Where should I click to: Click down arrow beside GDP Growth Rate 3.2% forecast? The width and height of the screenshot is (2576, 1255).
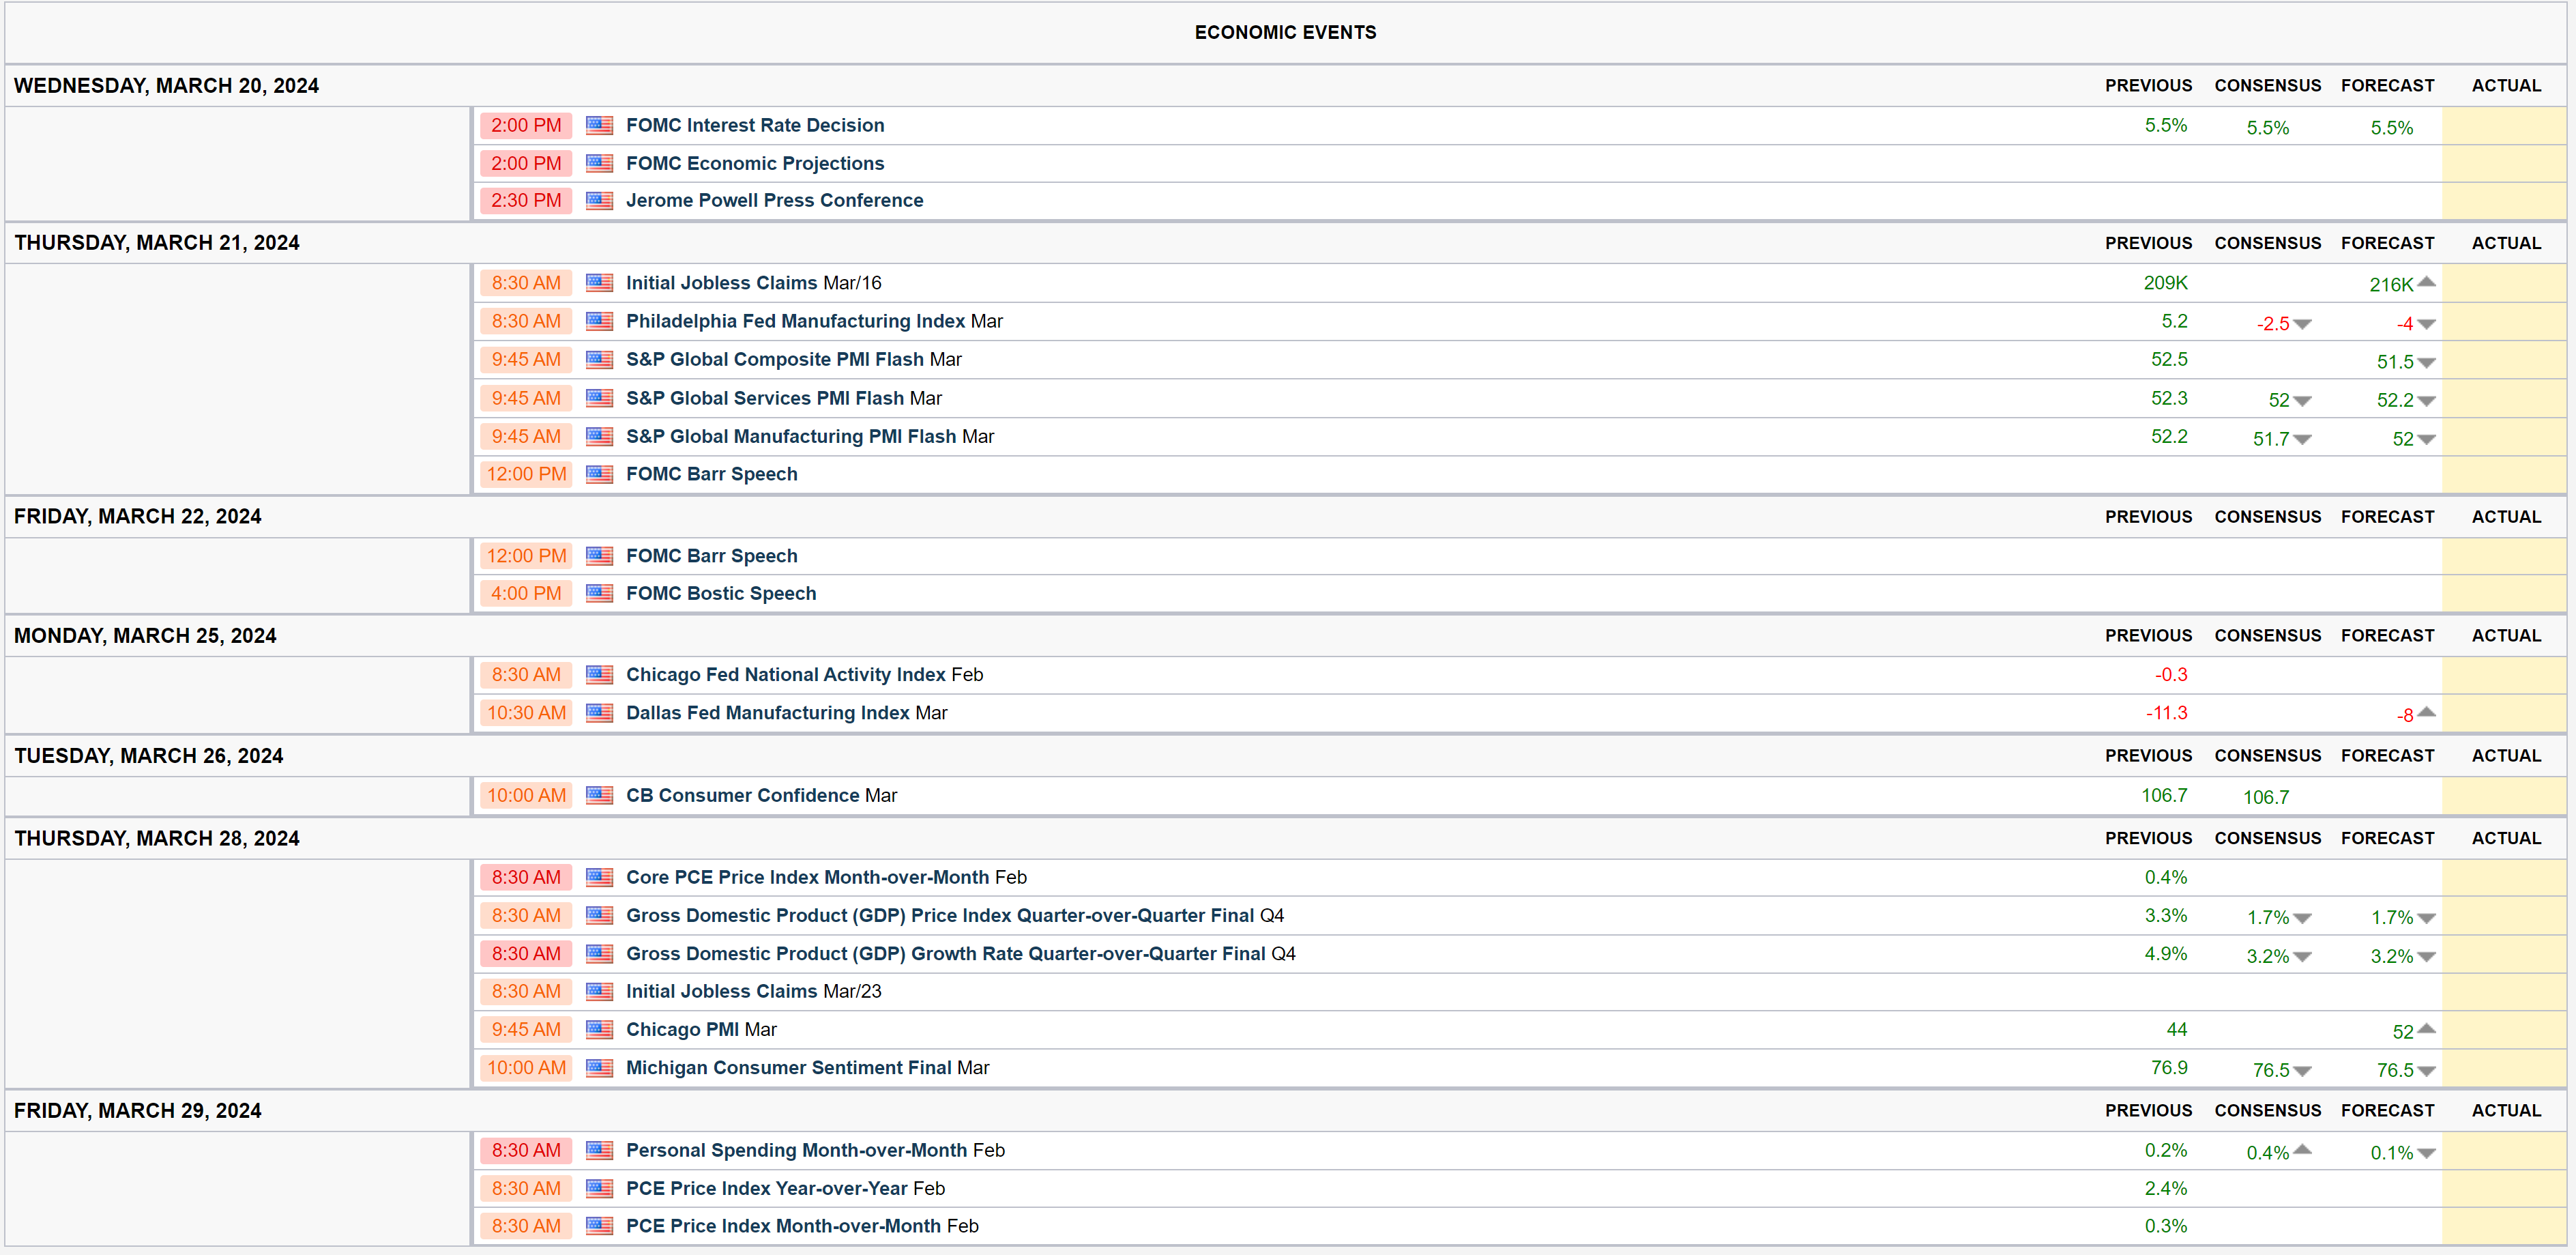(x=2426, y=957)
